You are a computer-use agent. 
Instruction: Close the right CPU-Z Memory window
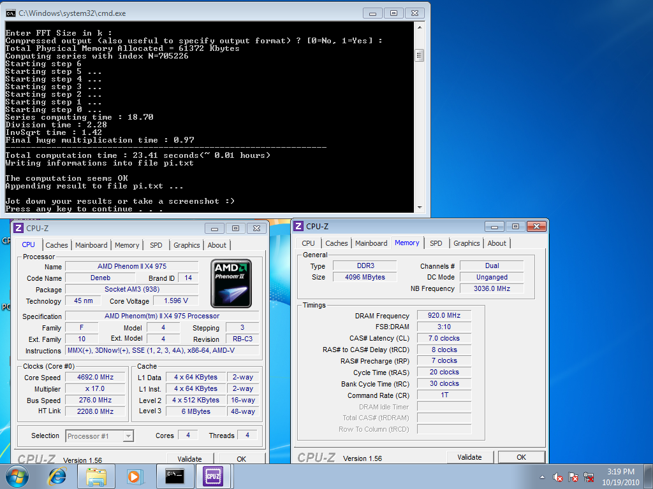(536, 227)
